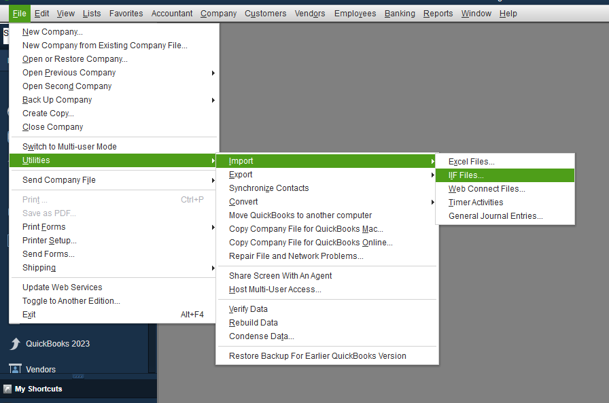Select Copy Company File for QuickBooks Online
Screen dimensions: 609x403
click(x=327, y=243)
